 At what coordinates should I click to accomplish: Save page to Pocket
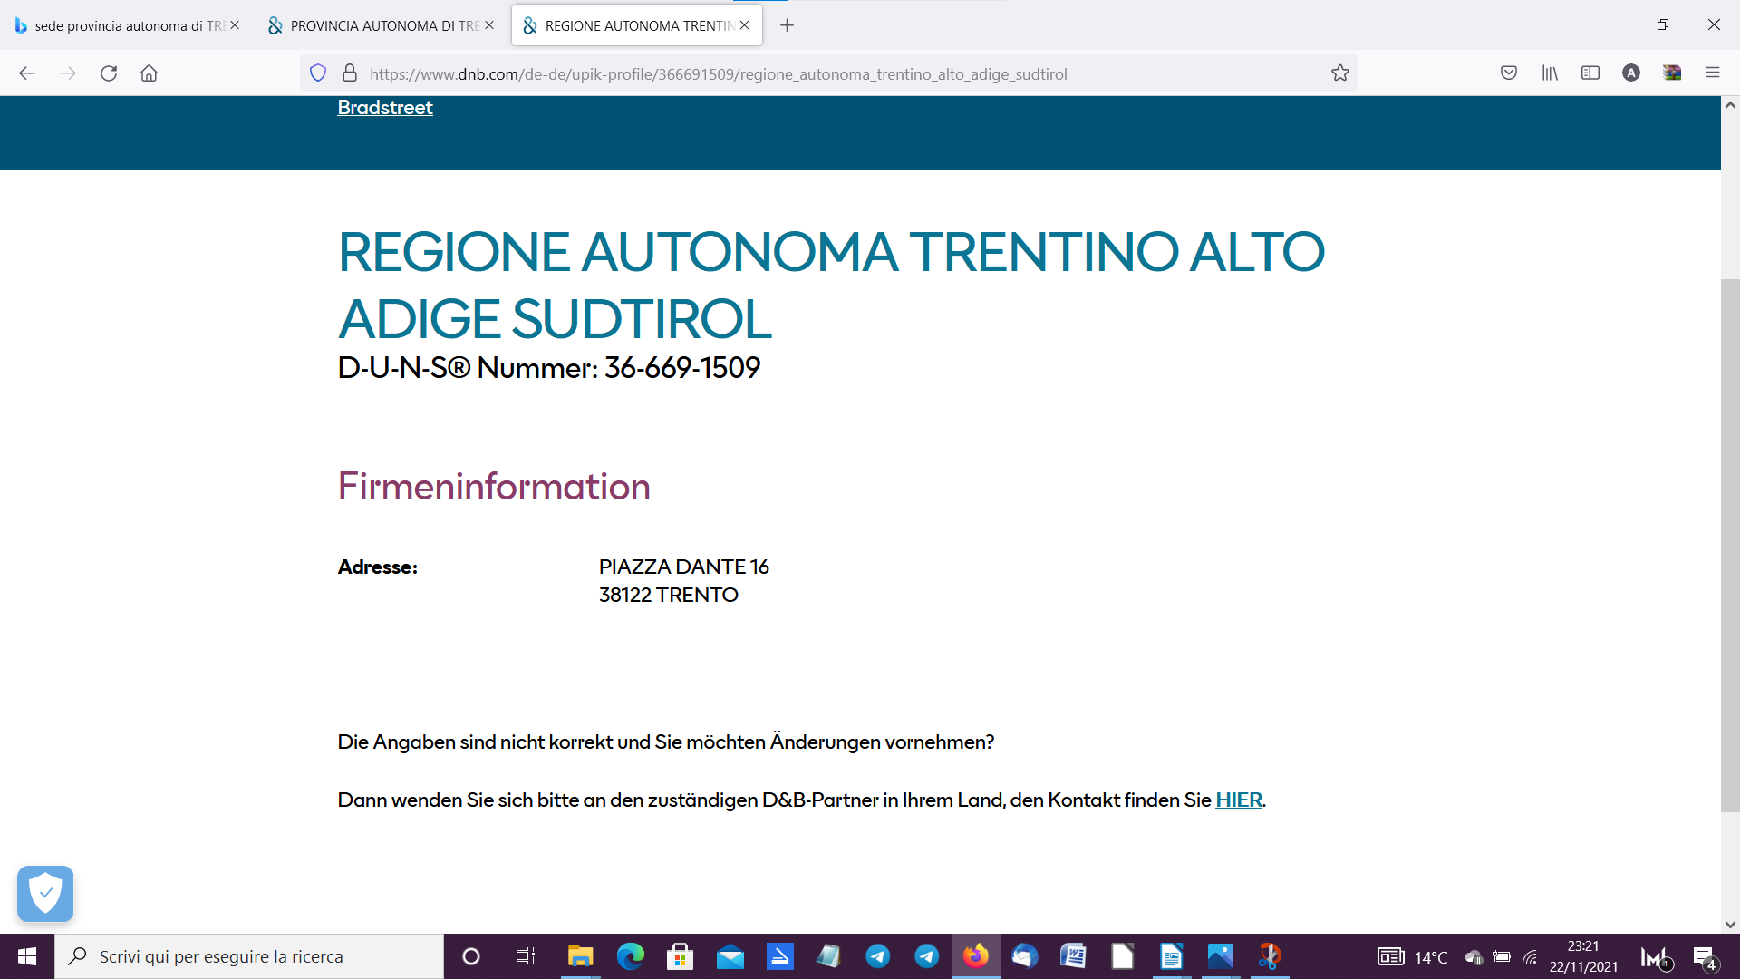click(x=1509, y=73)
